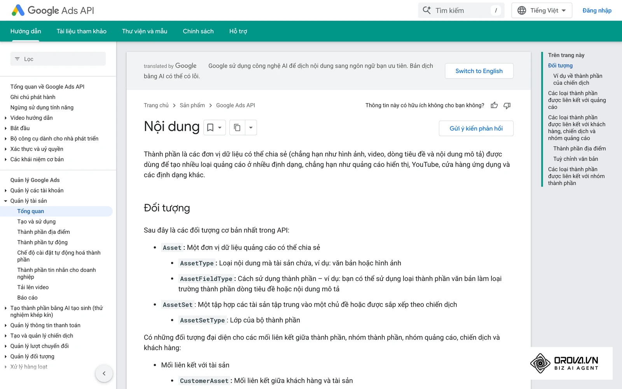Viewport: 622px width, 389px height.
Task: Open the Thư viện và mẫu tab
Action: (145, 31)
